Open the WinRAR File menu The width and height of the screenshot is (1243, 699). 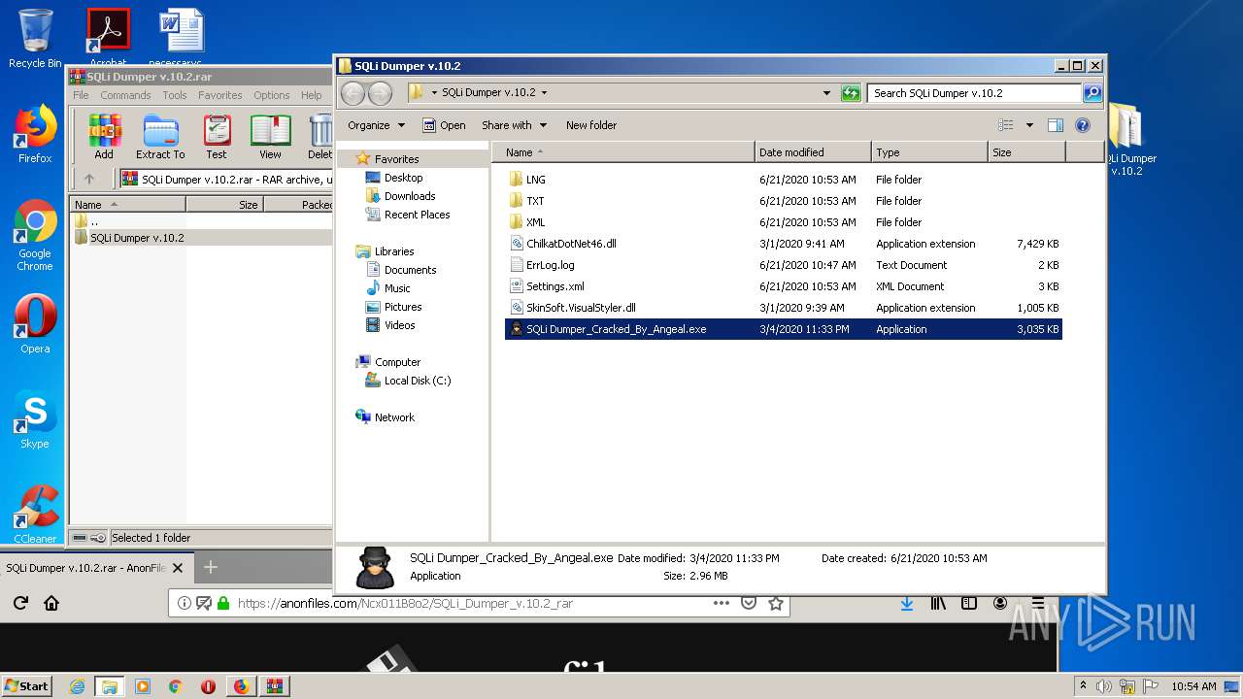pyautogui.click(x=81, y=95)
